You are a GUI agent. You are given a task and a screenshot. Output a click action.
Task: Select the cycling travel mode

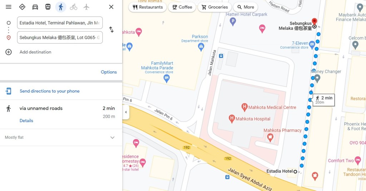[74, 7]
